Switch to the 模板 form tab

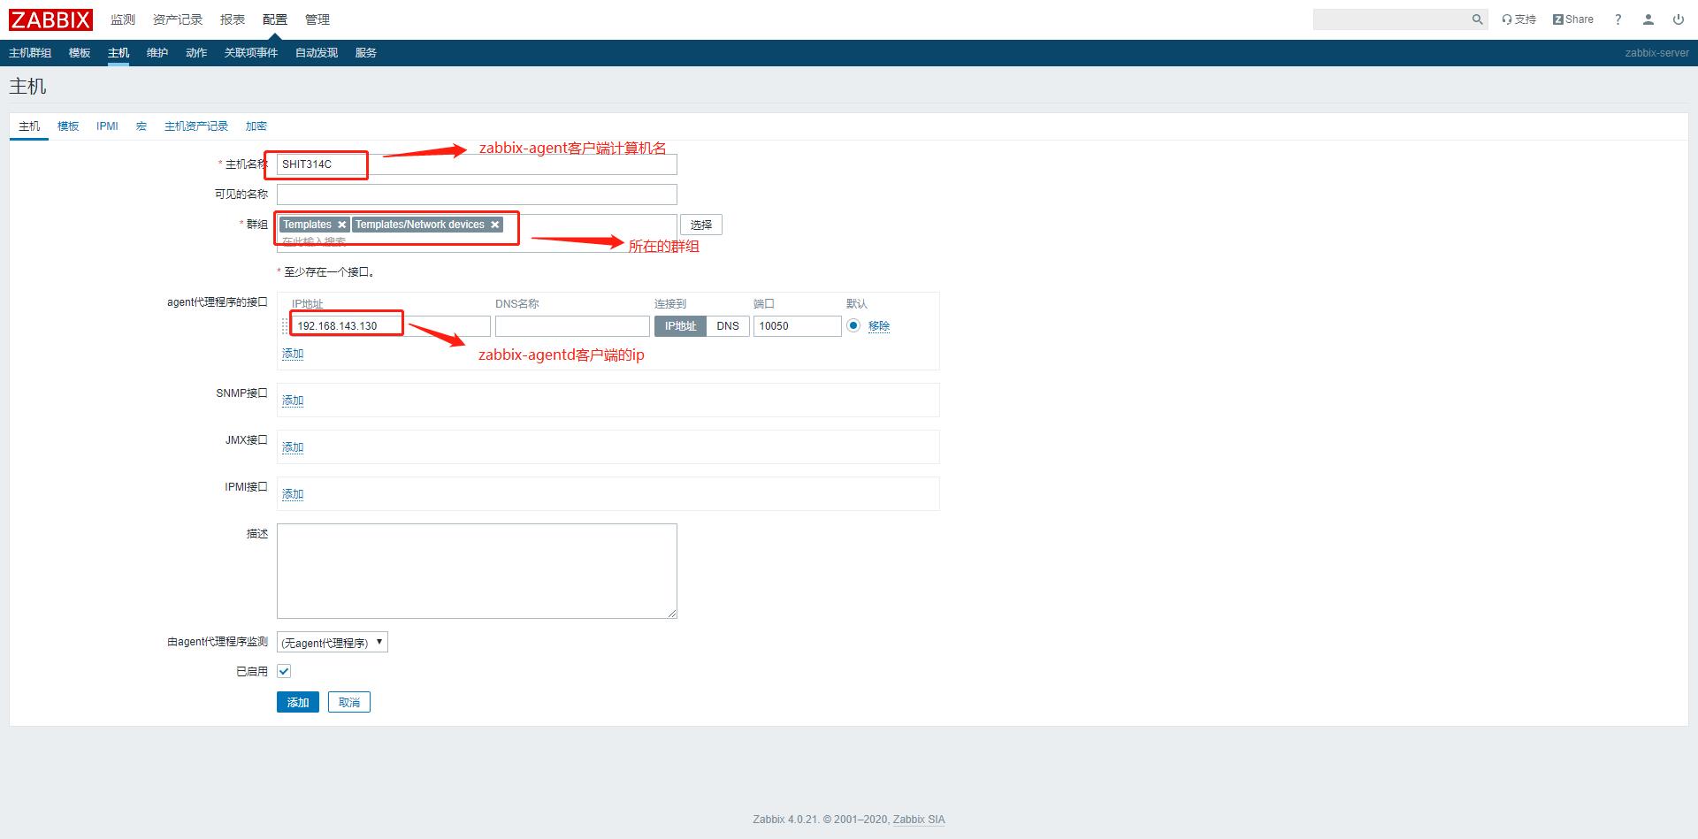(68, 126)
